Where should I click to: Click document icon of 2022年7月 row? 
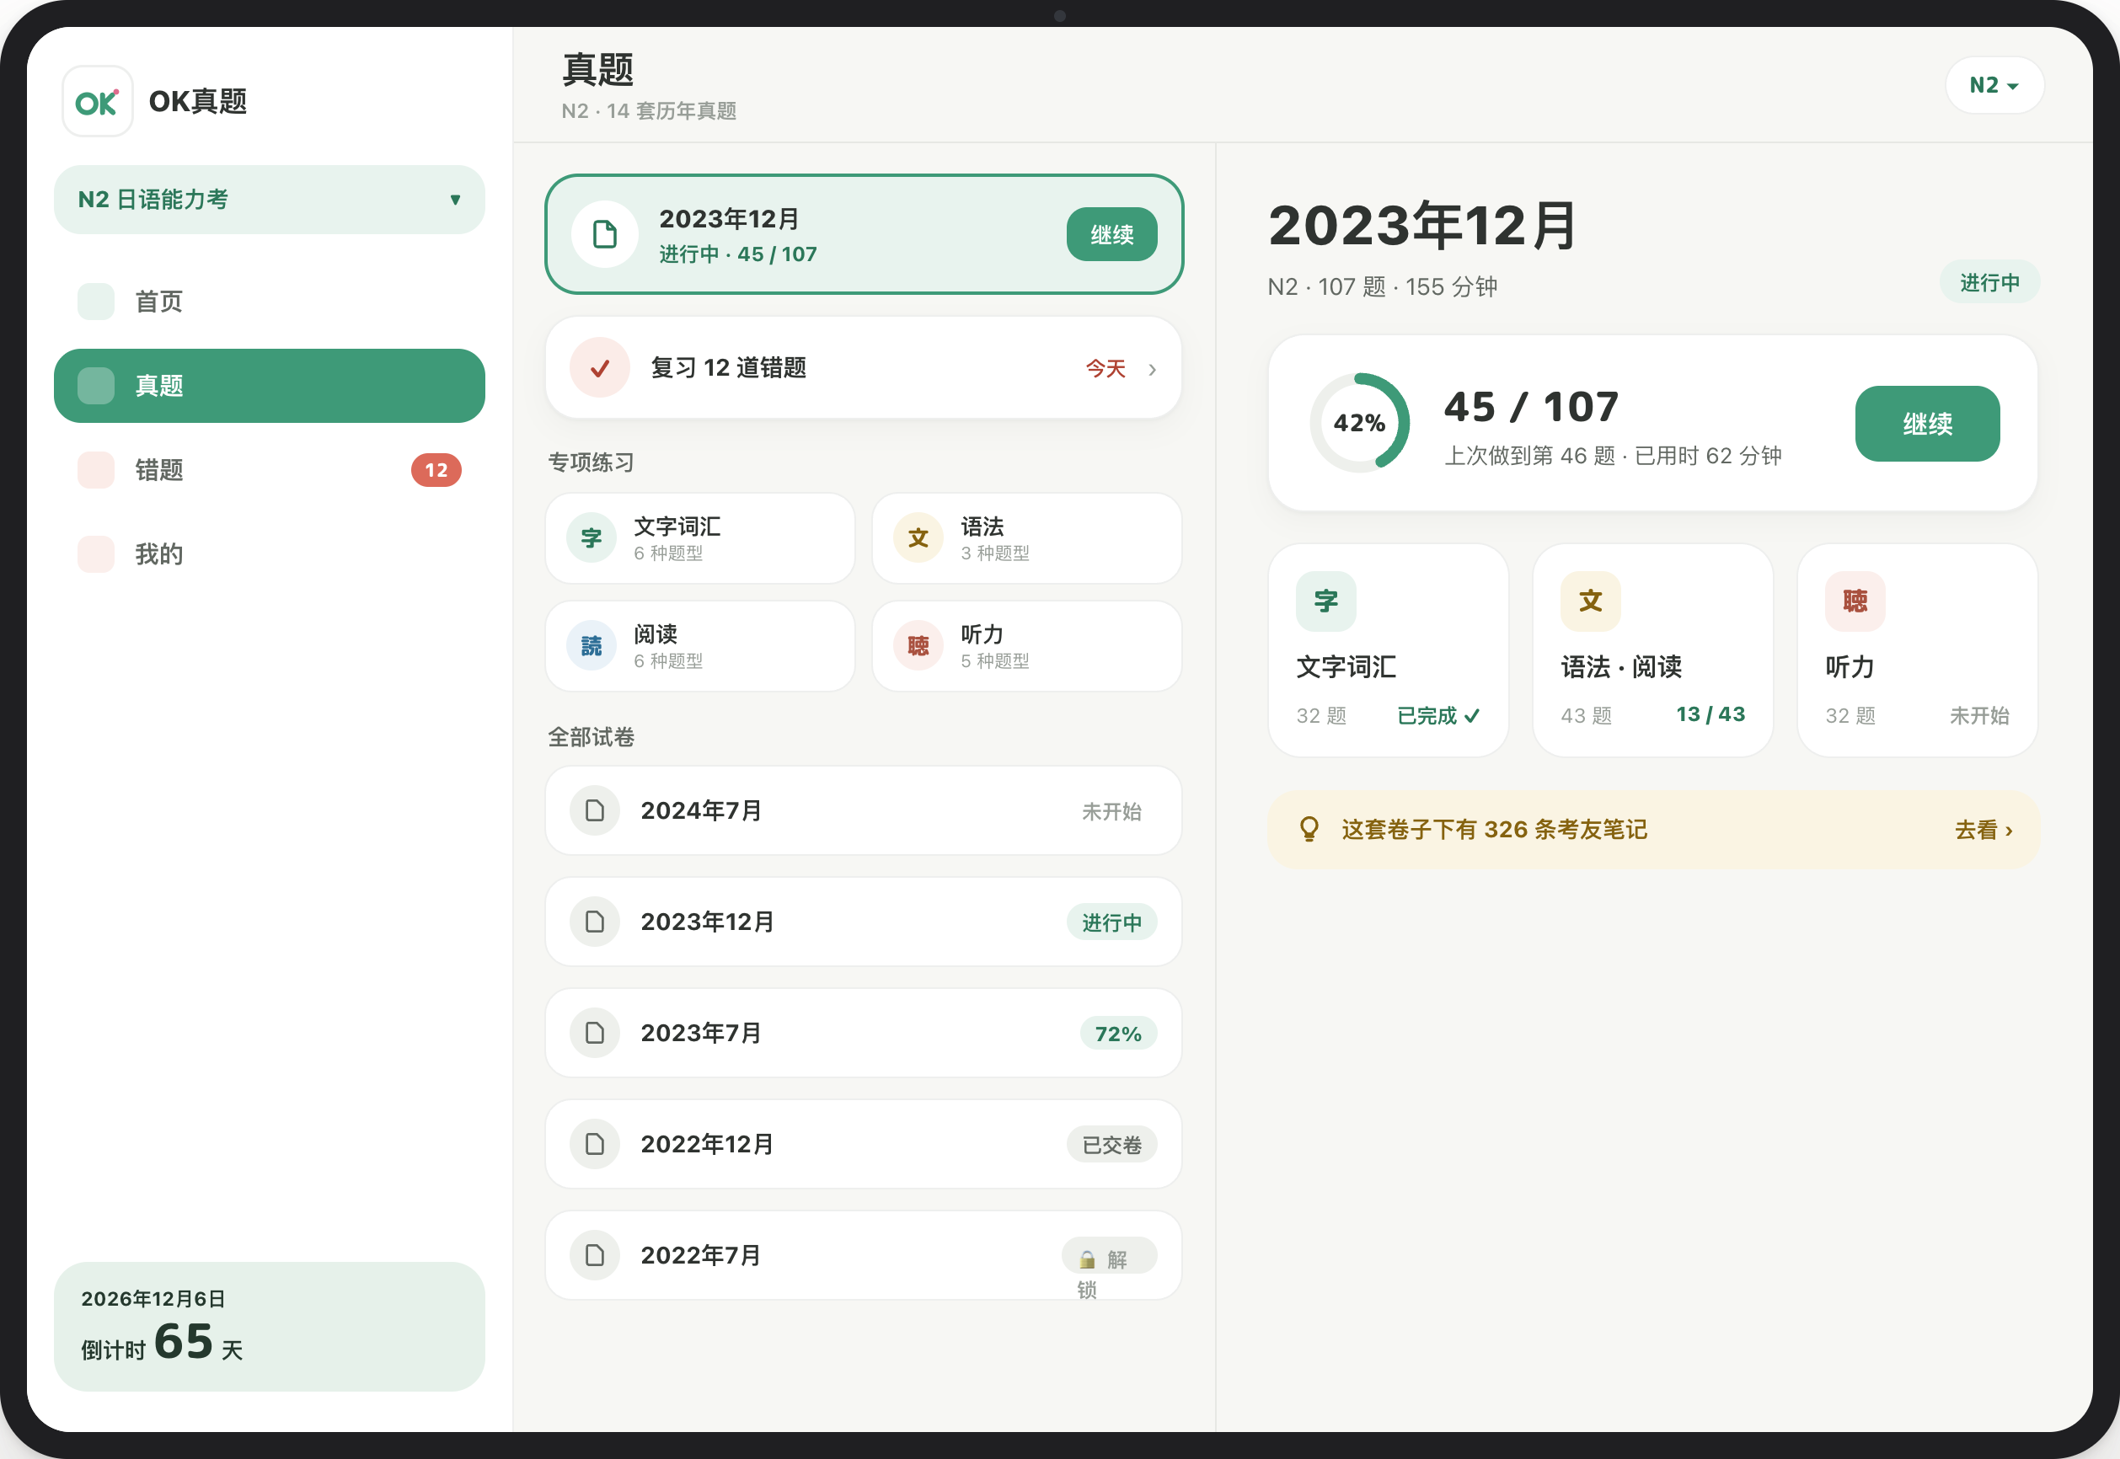point(595,1255)
